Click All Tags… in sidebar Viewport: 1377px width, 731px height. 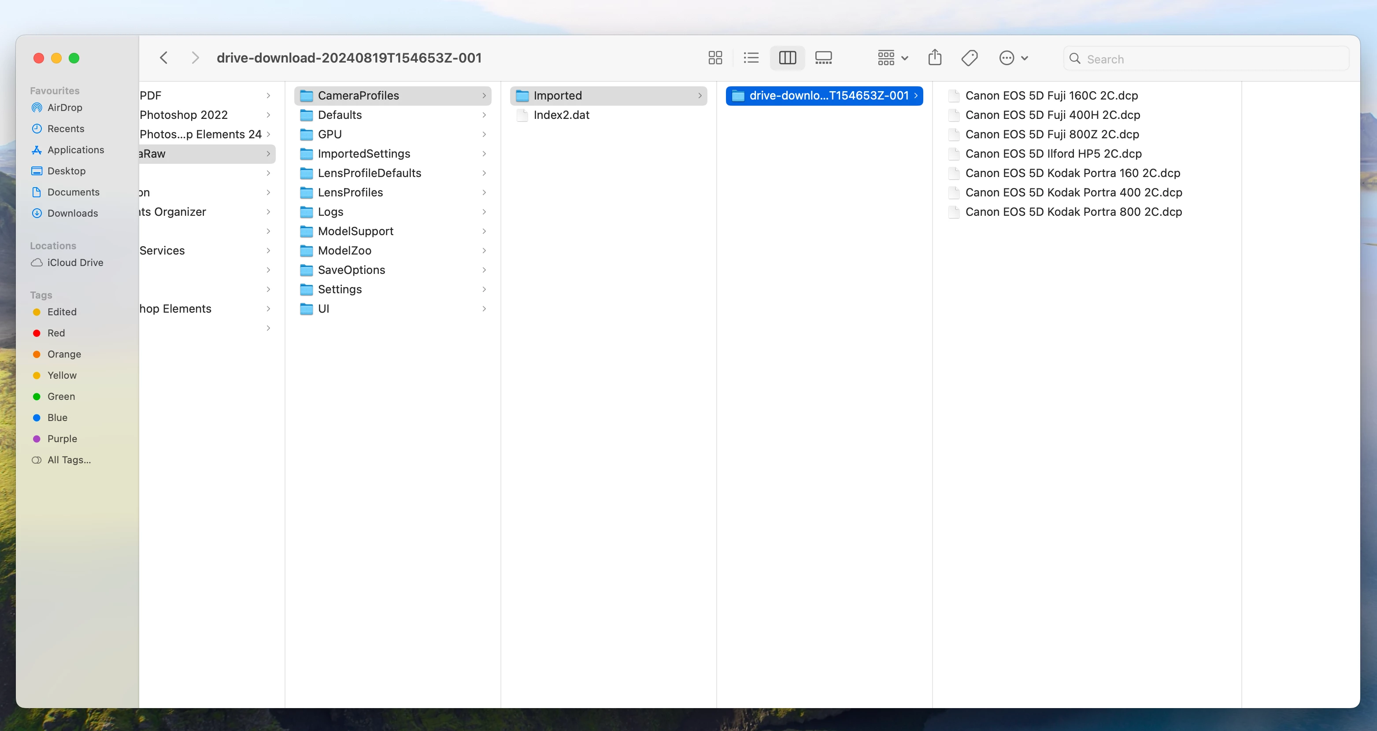68,460
